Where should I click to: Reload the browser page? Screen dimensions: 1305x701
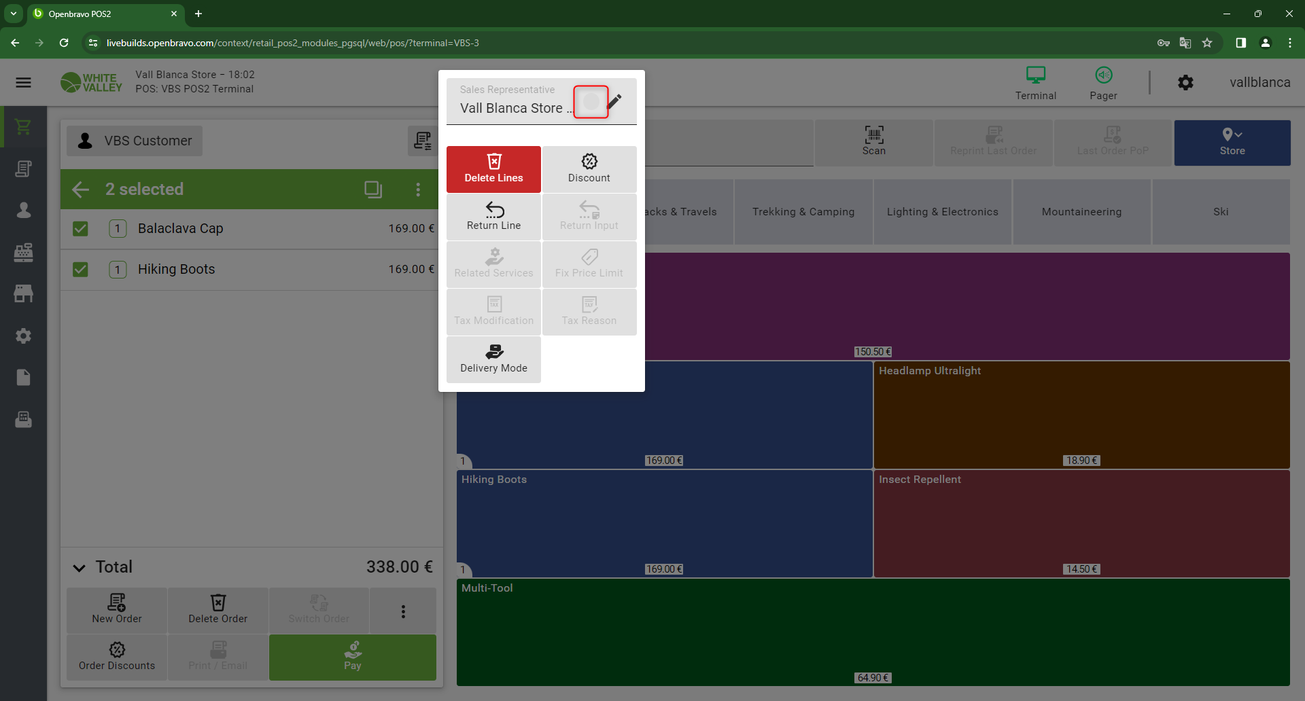[x=64, y=43]
